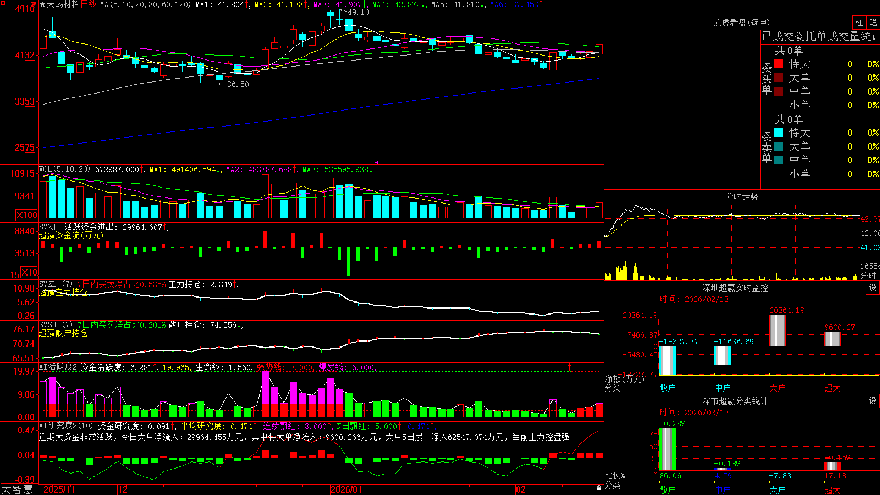Click the 委卖单 section label
Screen dimensions: 880x495
pyautogui.click(x=767, y=147)
